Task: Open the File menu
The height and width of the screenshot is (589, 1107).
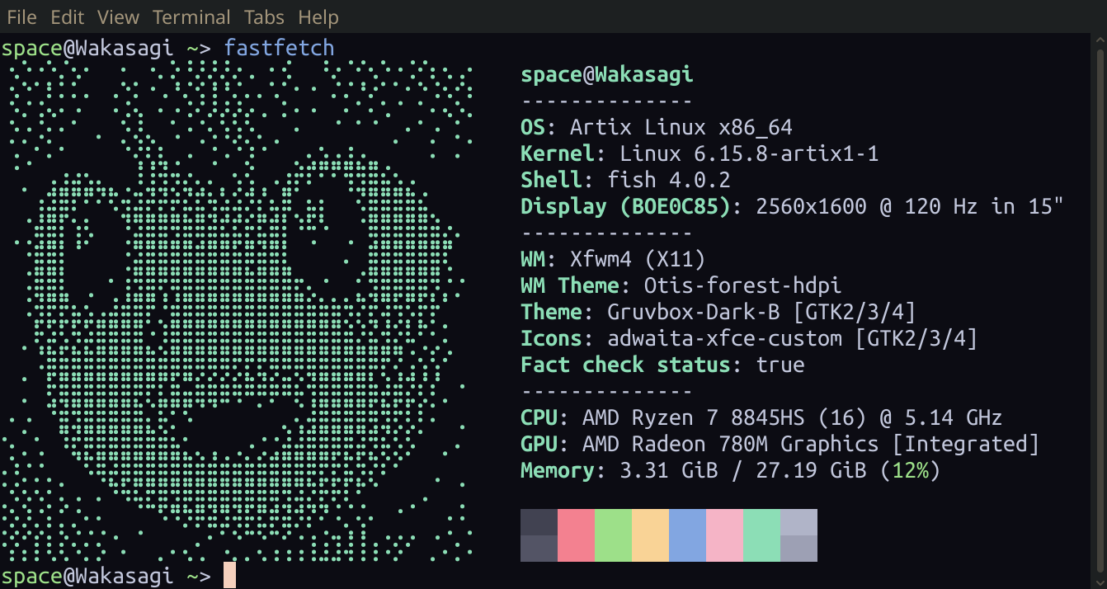Action: (x=21, y=16)
